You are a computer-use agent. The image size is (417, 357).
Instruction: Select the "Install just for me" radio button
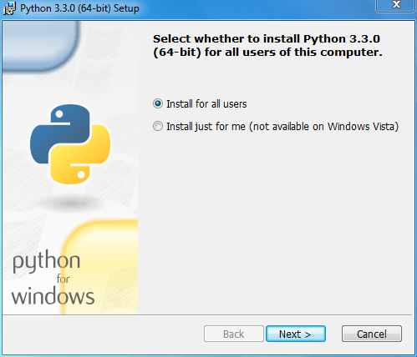click(158, 126)
